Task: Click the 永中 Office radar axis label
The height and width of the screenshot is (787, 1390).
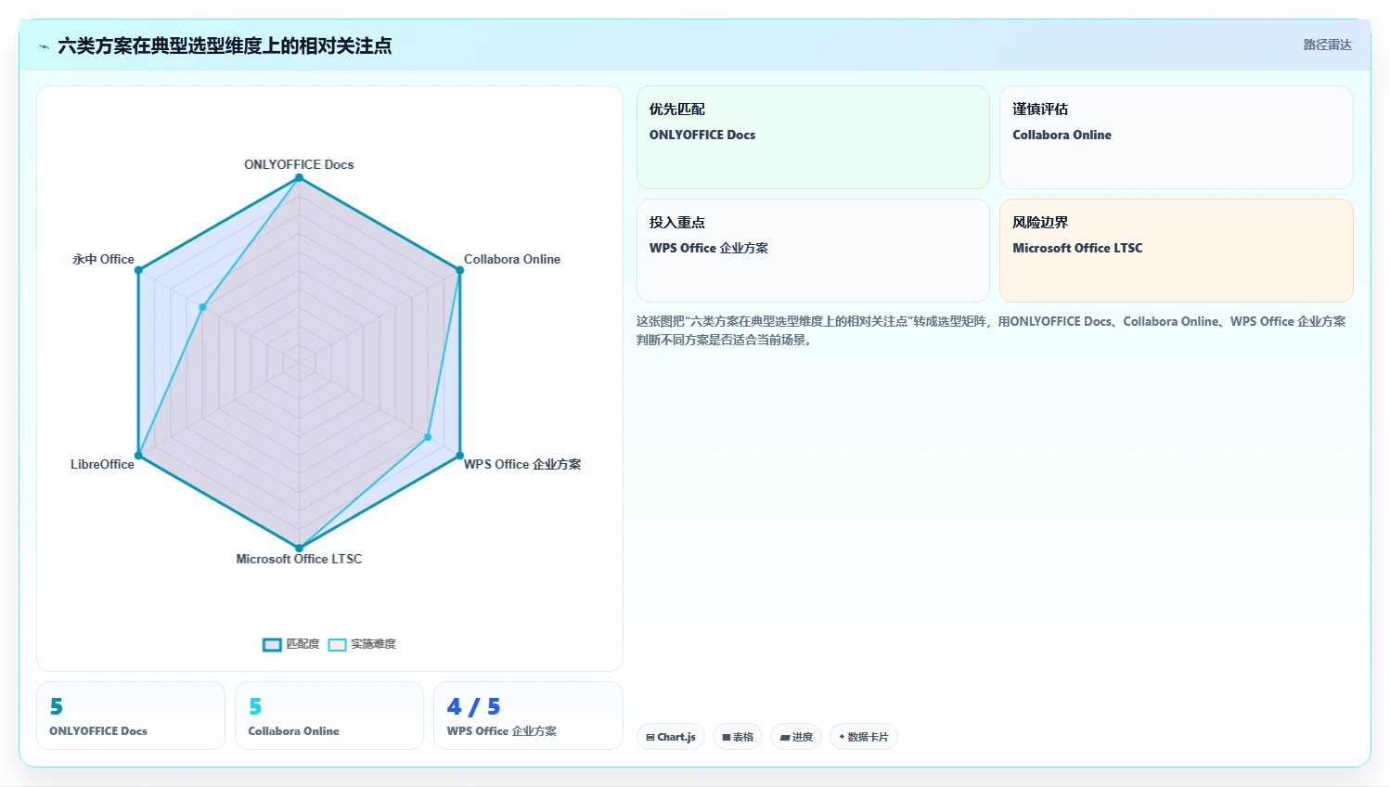Action: (103, 259)
